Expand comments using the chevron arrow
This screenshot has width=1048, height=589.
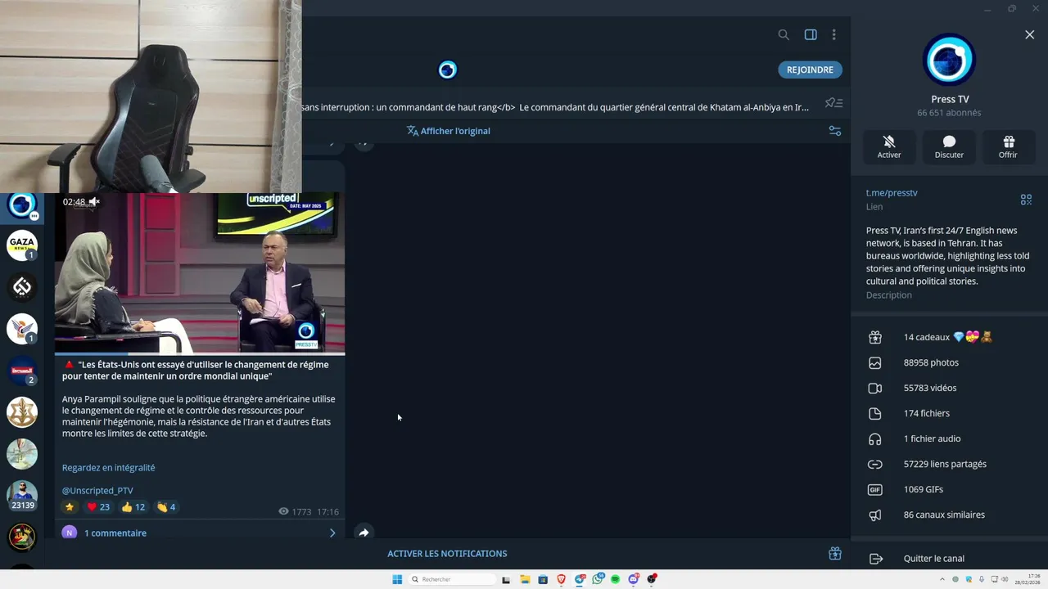point(332,533)
